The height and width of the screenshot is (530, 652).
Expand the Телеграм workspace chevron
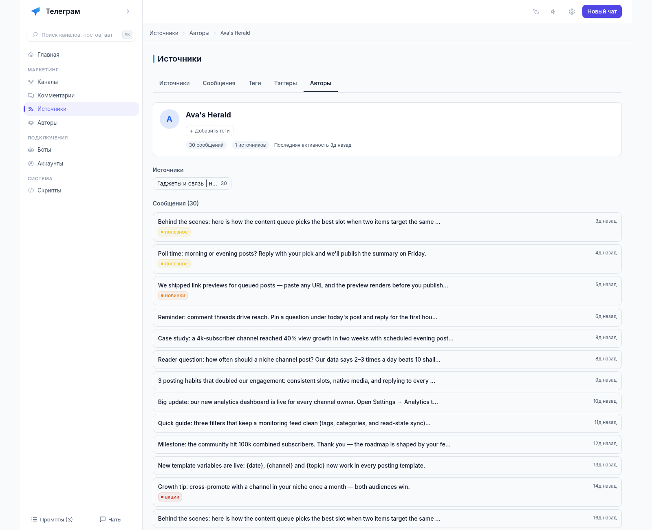point(128,11)
